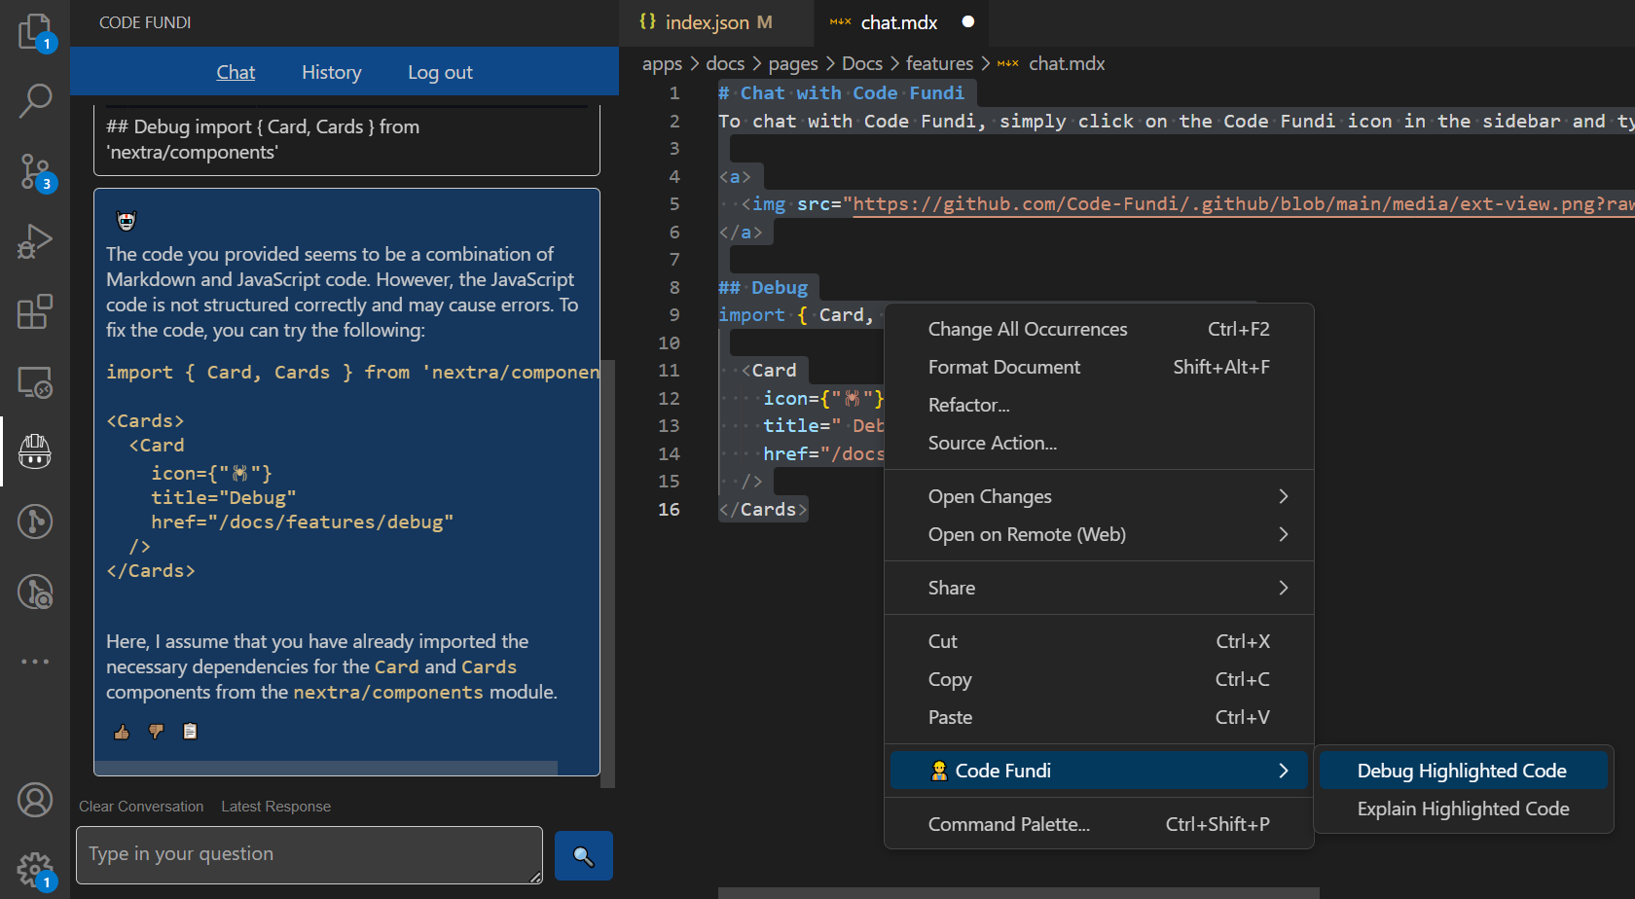Click the '</Cards>' closing tag on line 16
The width and height of the screenshot is (1635, 899).
click(763, 510)
